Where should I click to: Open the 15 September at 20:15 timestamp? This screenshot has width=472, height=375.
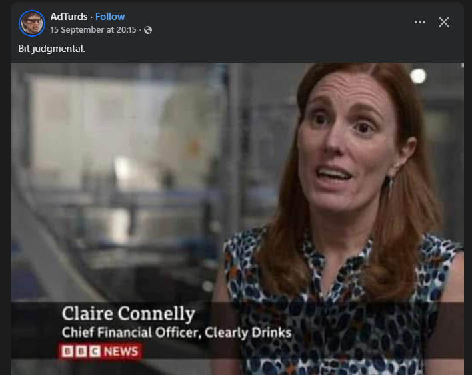pos(93,30)
